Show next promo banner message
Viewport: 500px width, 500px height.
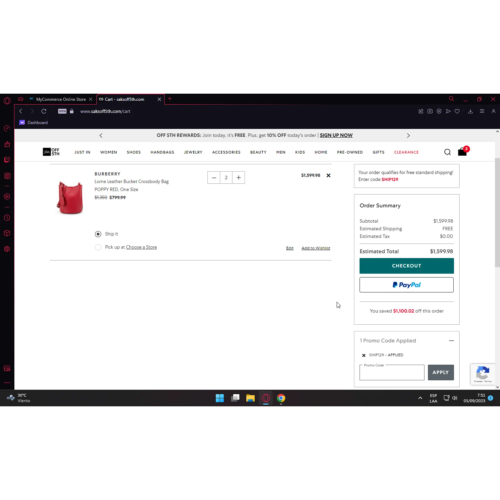pos(408,135)
